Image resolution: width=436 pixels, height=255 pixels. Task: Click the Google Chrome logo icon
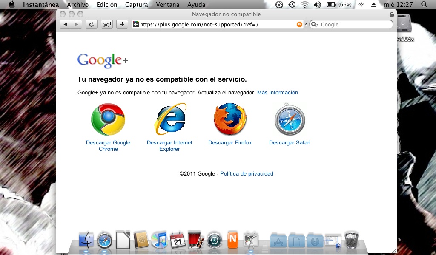point(108,119)
